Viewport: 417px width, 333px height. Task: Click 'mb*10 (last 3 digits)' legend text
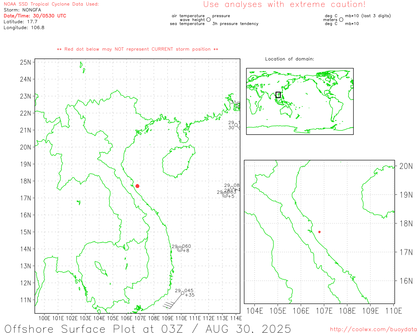[368, 16]
